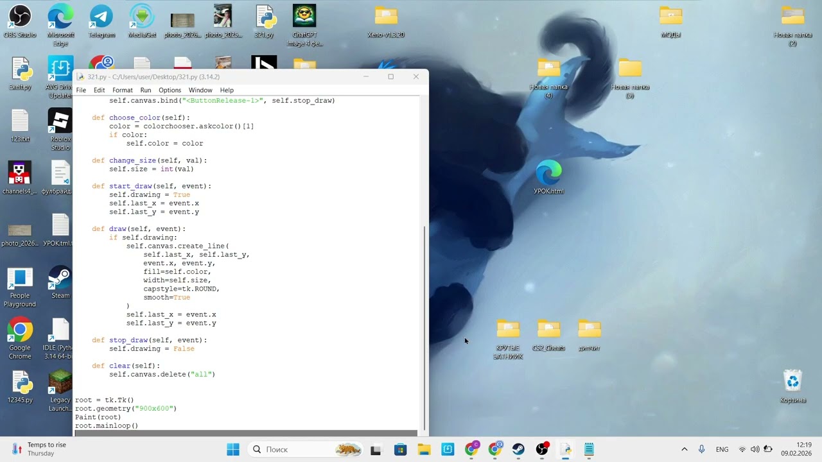The width and height of the screenshot is (822, 462).
Task: Open the Run menu in IDLE
Action: coord(146,90)
